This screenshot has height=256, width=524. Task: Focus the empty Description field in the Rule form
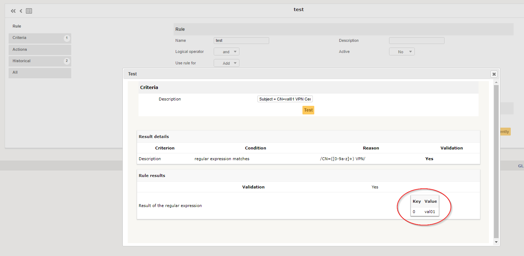click(x=417, y=40)
